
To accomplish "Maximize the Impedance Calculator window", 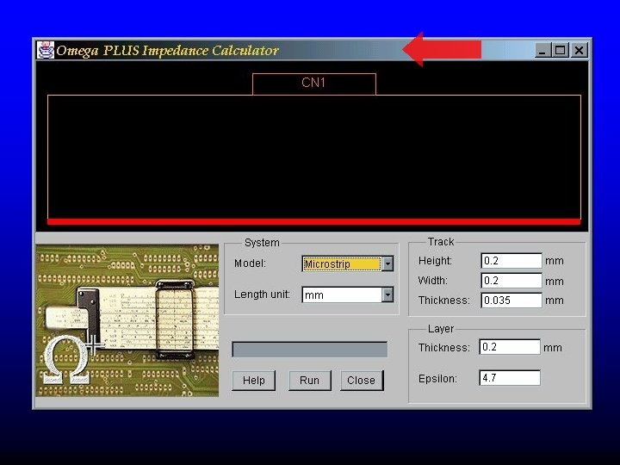I will pyautogui.click(x=561, y=50).
